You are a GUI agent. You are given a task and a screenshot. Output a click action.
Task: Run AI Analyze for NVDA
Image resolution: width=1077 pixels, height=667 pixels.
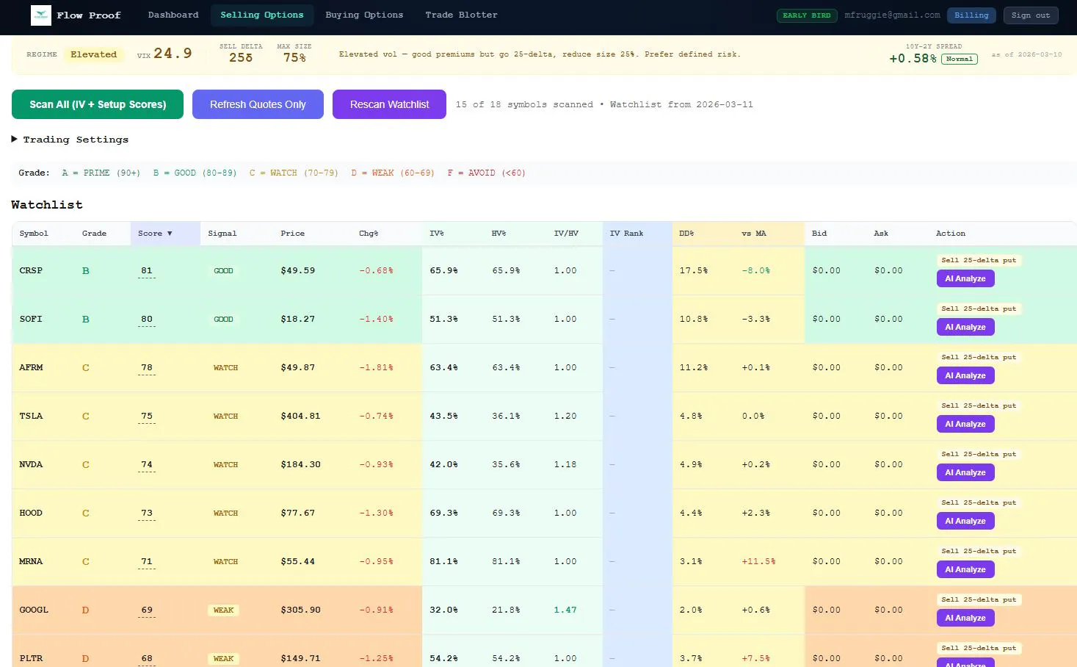pos(965,472)
